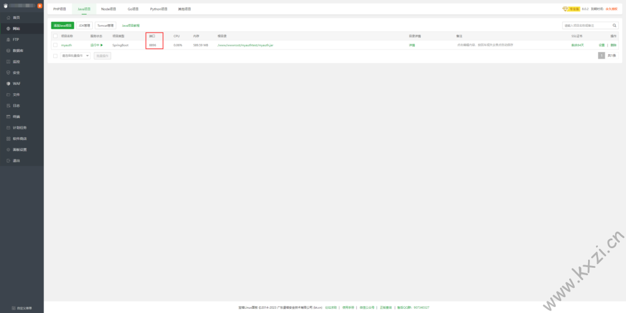
Task: Open the JDK管理 button
Action: tap(84, 25)
